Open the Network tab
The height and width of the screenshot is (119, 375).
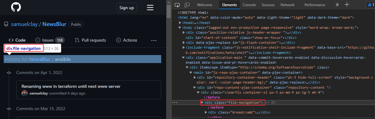(287, 5)
